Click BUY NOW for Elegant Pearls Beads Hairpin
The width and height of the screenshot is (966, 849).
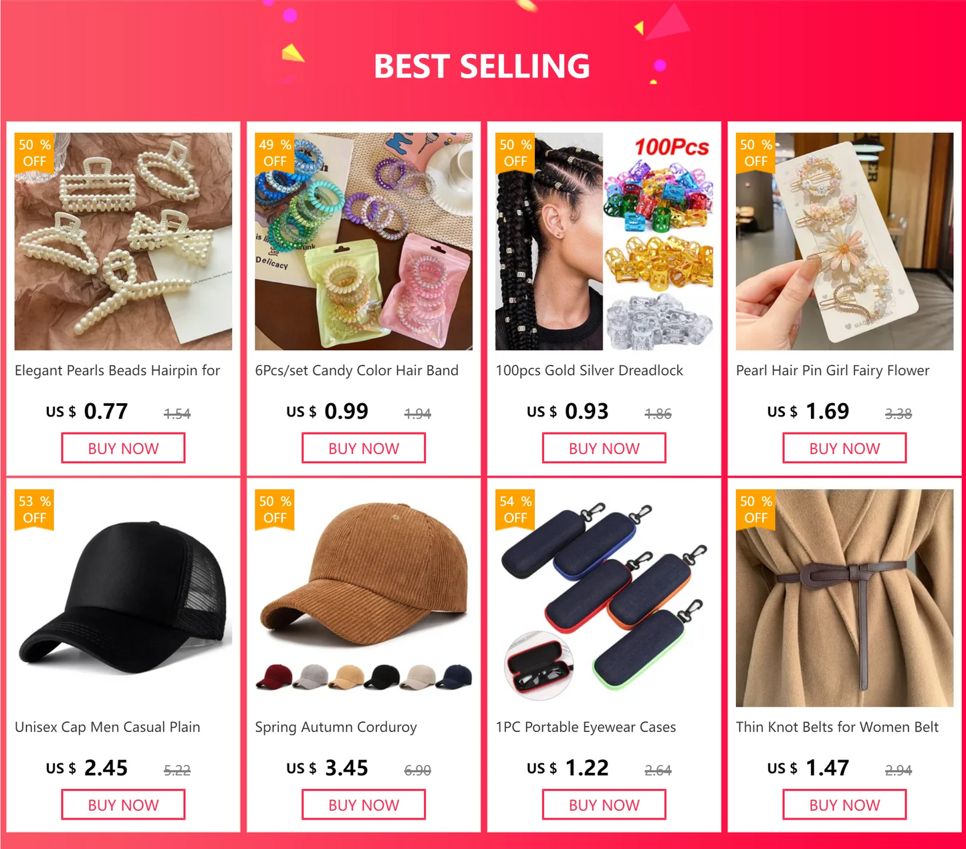pos(123,448)
